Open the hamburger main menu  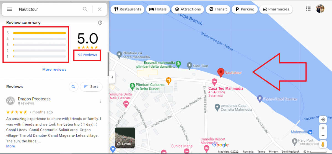9,9
